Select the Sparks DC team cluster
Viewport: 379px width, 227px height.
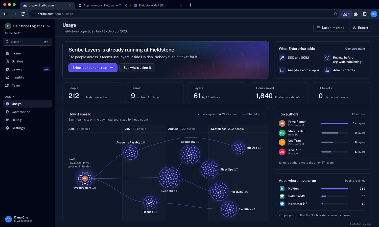click(x=190, y=154)
